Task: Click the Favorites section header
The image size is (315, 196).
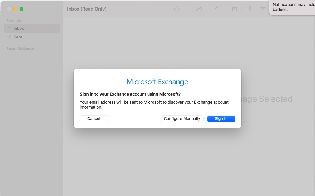Action: pyautogui.click(x=14, y=20)
